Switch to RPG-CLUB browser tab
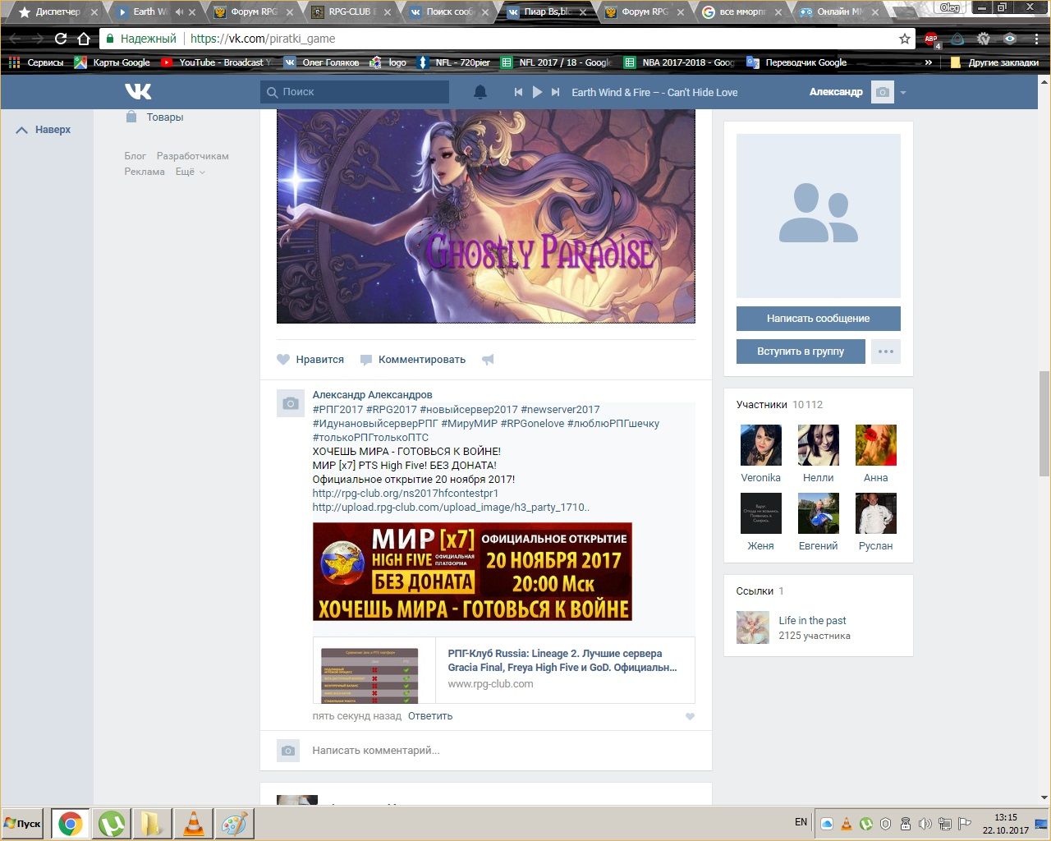 pyautogui.click(x=351, y=12)
